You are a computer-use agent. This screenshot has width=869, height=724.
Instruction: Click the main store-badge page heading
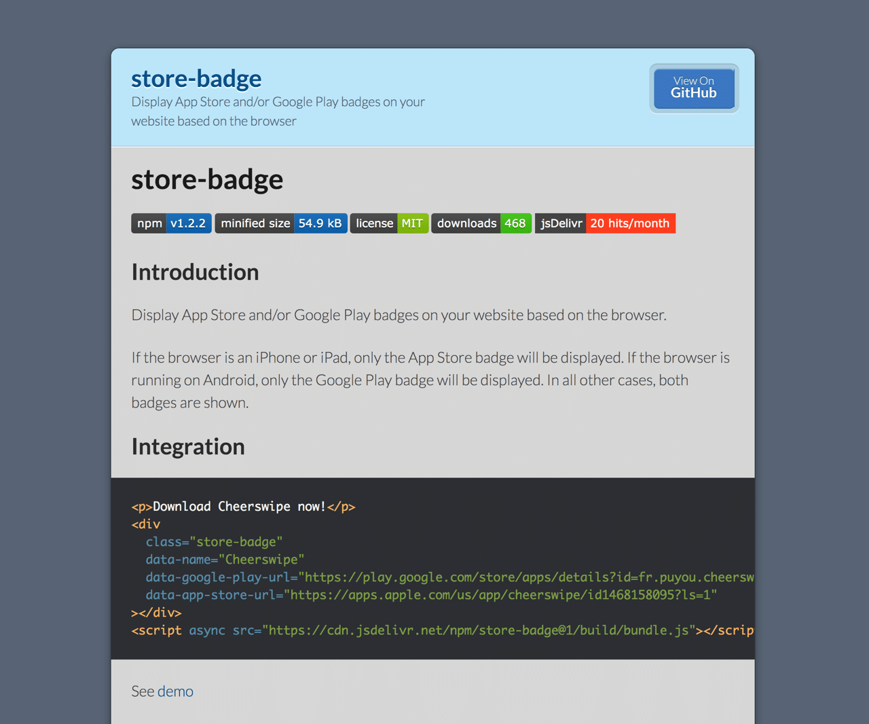point(207,179)
